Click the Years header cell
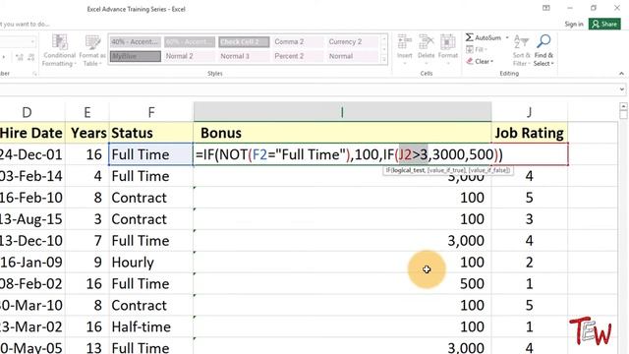629x354 pixels. tap(87, 133)
